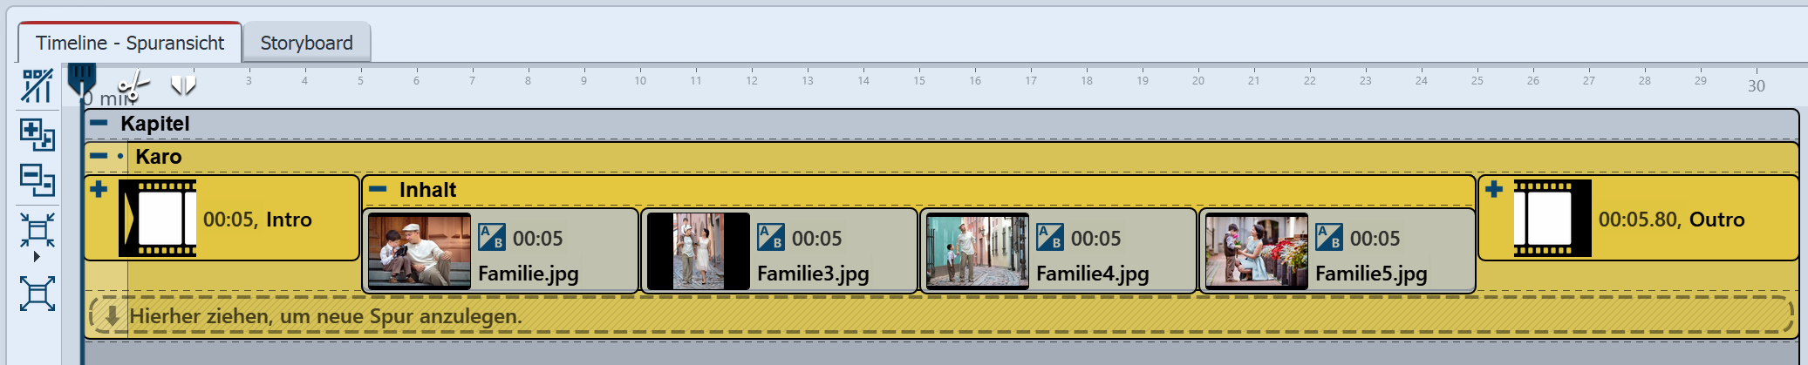This screenshot has height=365, width=1808.
Task: Select the Timeline - Spuransicht tab
Action: [130, 43]
